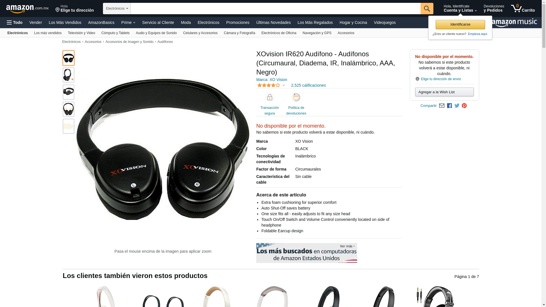Click the orange search magnifier button
Screen dimensions: 546x307
pos(427,9)
